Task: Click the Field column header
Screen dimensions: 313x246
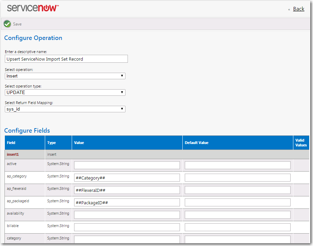Action: pos(11,143)
